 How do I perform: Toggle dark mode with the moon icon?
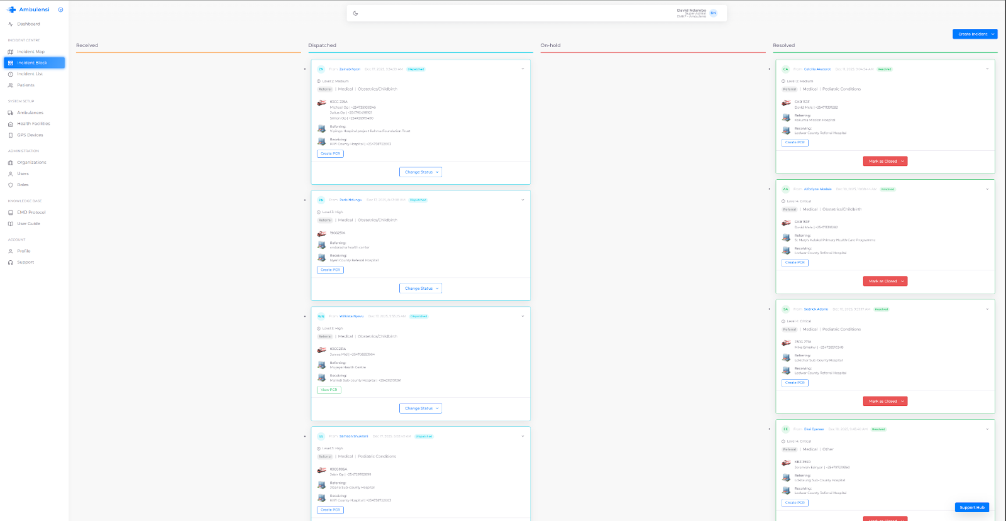(x=355, y=13)
